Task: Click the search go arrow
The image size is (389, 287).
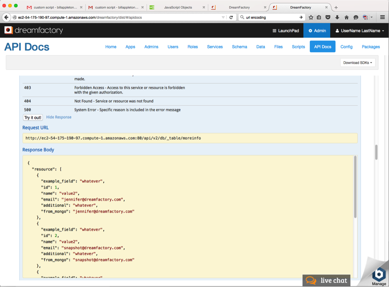Action: tap(301, 17)
